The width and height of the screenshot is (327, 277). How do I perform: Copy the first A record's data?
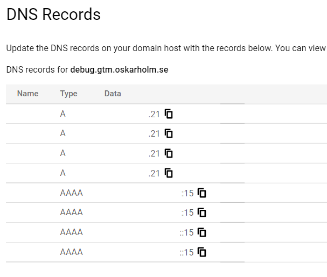click(x=169, y=114)
